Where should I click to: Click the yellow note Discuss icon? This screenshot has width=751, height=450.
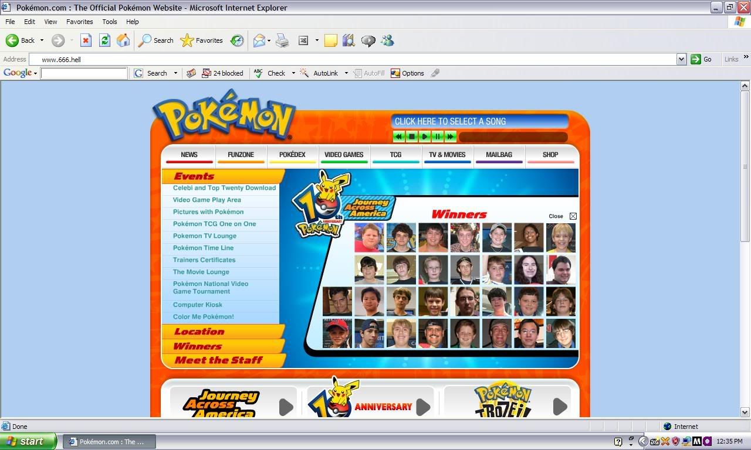(x=331, y=40)
